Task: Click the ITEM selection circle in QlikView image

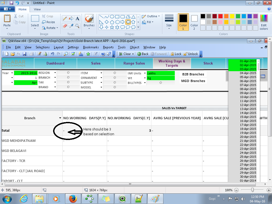Action: (115, 73)
